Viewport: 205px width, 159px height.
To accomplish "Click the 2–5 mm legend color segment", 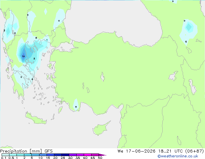I will [28, 155].
